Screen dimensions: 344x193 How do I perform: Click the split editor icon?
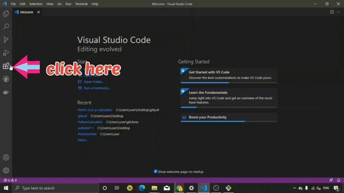pyautogui.click(x=332, y=12)
